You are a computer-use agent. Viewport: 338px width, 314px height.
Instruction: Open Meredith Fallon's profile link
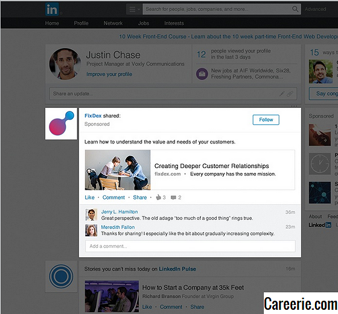(x=118, y=227)
